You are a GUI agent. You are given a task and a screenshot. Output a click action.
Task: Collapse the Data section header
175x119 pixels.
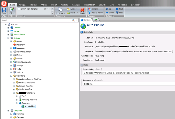coord(127,65)
